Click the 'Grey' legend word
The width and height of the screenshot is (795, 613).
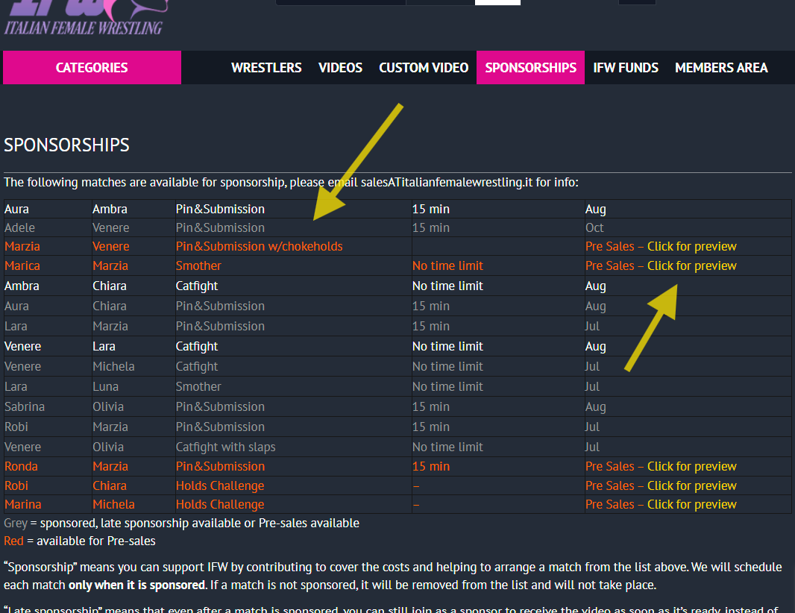click(x=15, y=524)
